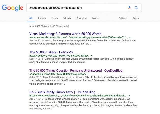Screen dimensions: 160x114
Task: Expand arrow next to business2community URL
Action: [x=130, y=37]
